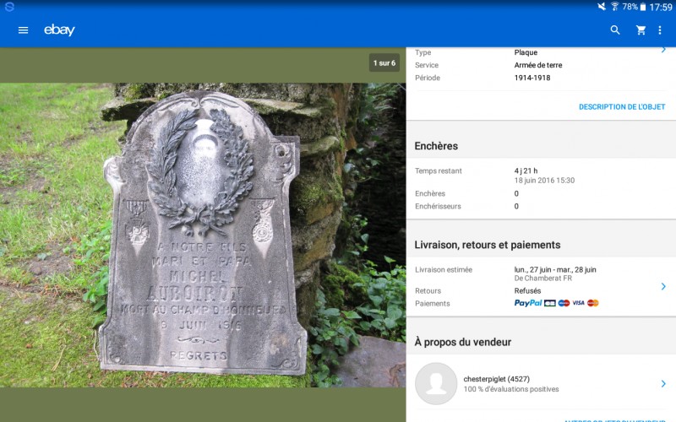This screenshot has height=422, width=676.
Task: Tap the 'Paiements' label
Action: point(432,304)
